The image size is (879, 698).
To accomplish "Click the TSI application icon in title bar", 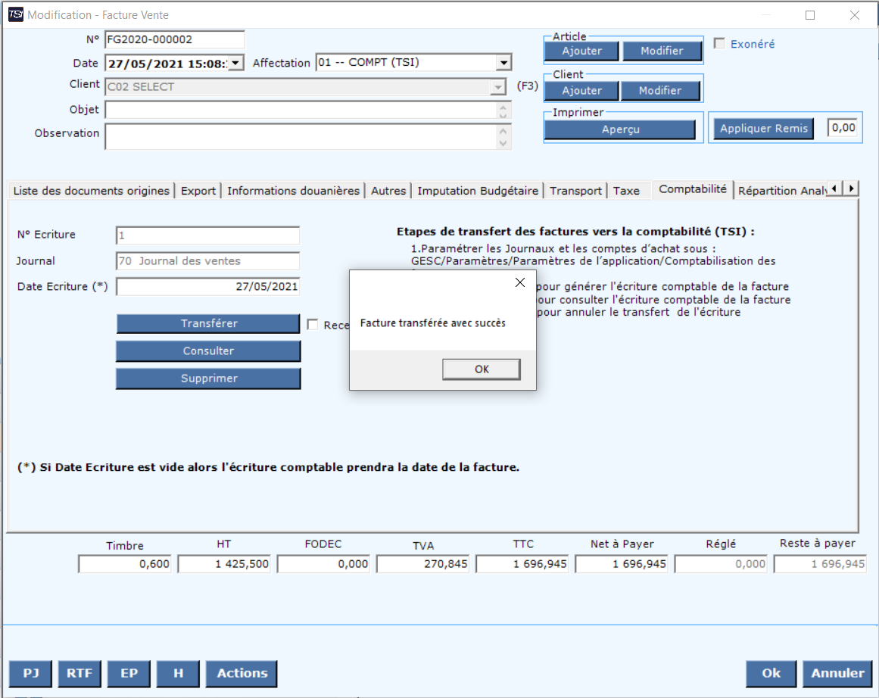I will [16, 14].
